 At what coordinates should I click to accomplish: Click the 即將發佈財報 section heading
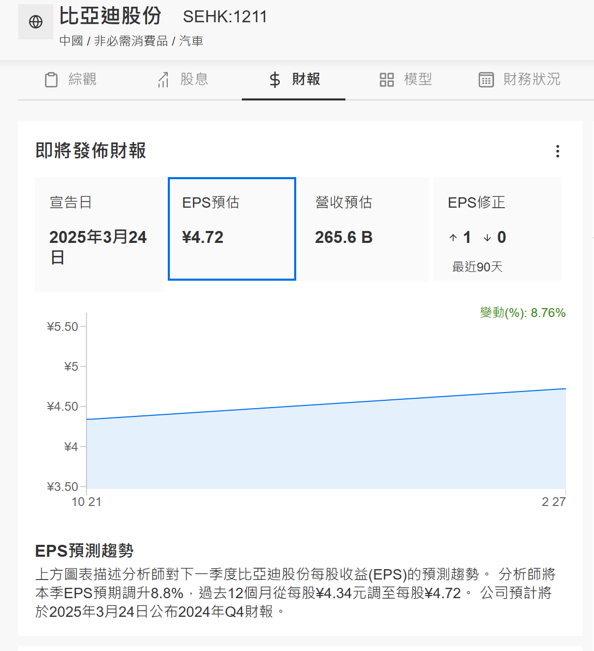[91, 151]
